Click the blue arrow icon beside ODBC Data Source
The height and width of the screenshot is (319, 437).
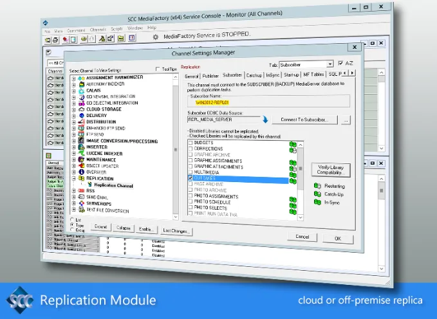[265, 120]
